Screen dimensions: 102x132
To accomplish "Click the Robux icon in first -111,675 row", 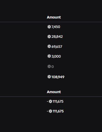I will point(50,101).
